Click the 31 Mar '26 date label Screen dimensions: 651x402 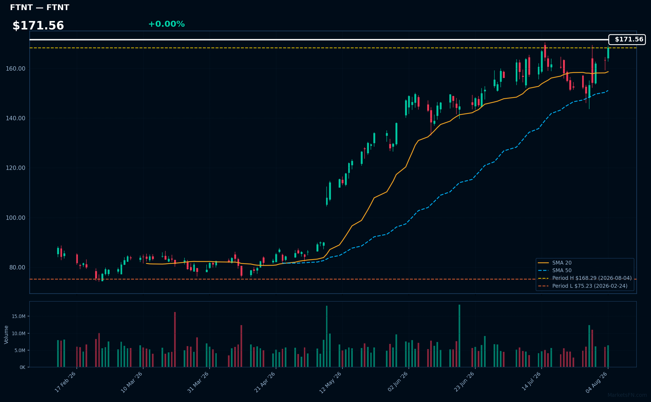tap(198, 382)
